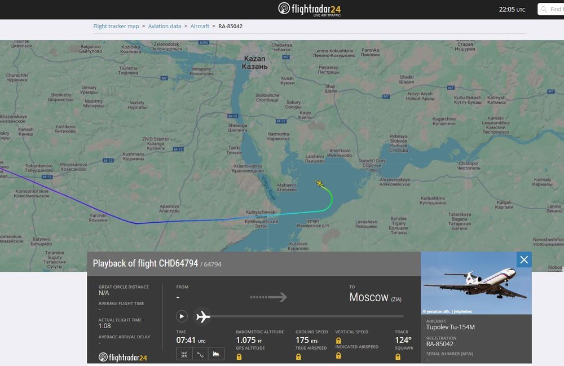Click the 22:05 UTC clock
The image size is (564, 366).
point(512,10)
